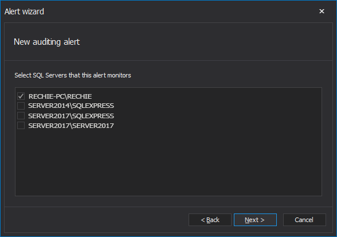Image resolution: width=337 pixels, height=237 pixels.
Task: Click the Alert wizard title text
Action: click(x=24, y=11)
